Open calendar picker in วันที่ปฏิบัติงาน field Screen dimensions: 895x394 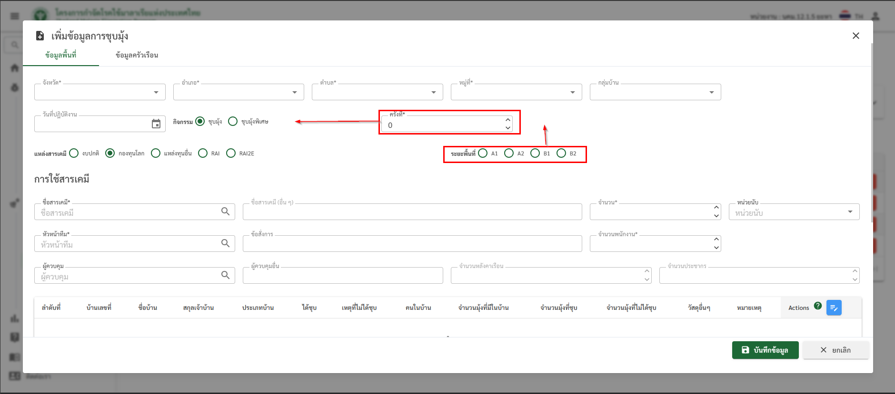(x=156, y=124)
